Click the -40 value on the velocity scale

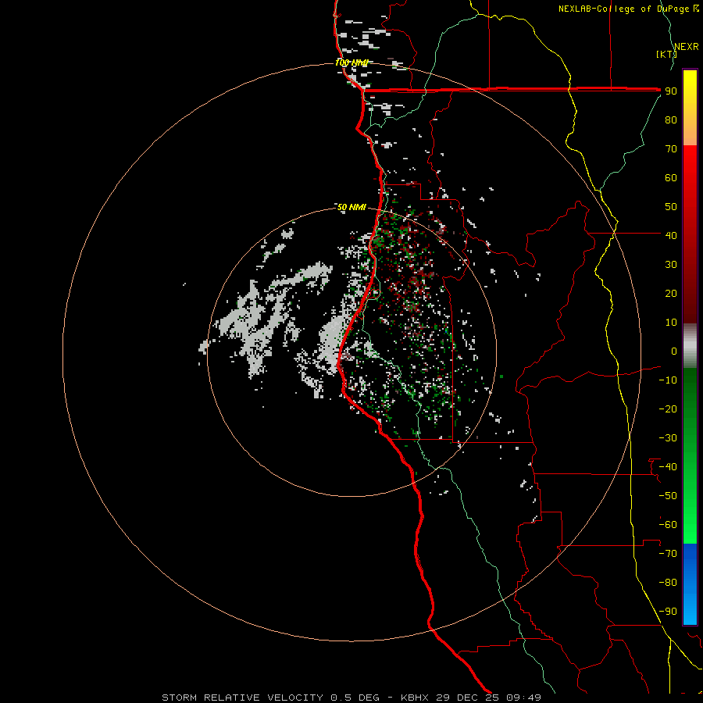tap(668, 467)
